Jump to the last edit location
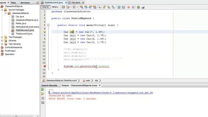This screenshot has height=117, width=208. coord(64,7)
